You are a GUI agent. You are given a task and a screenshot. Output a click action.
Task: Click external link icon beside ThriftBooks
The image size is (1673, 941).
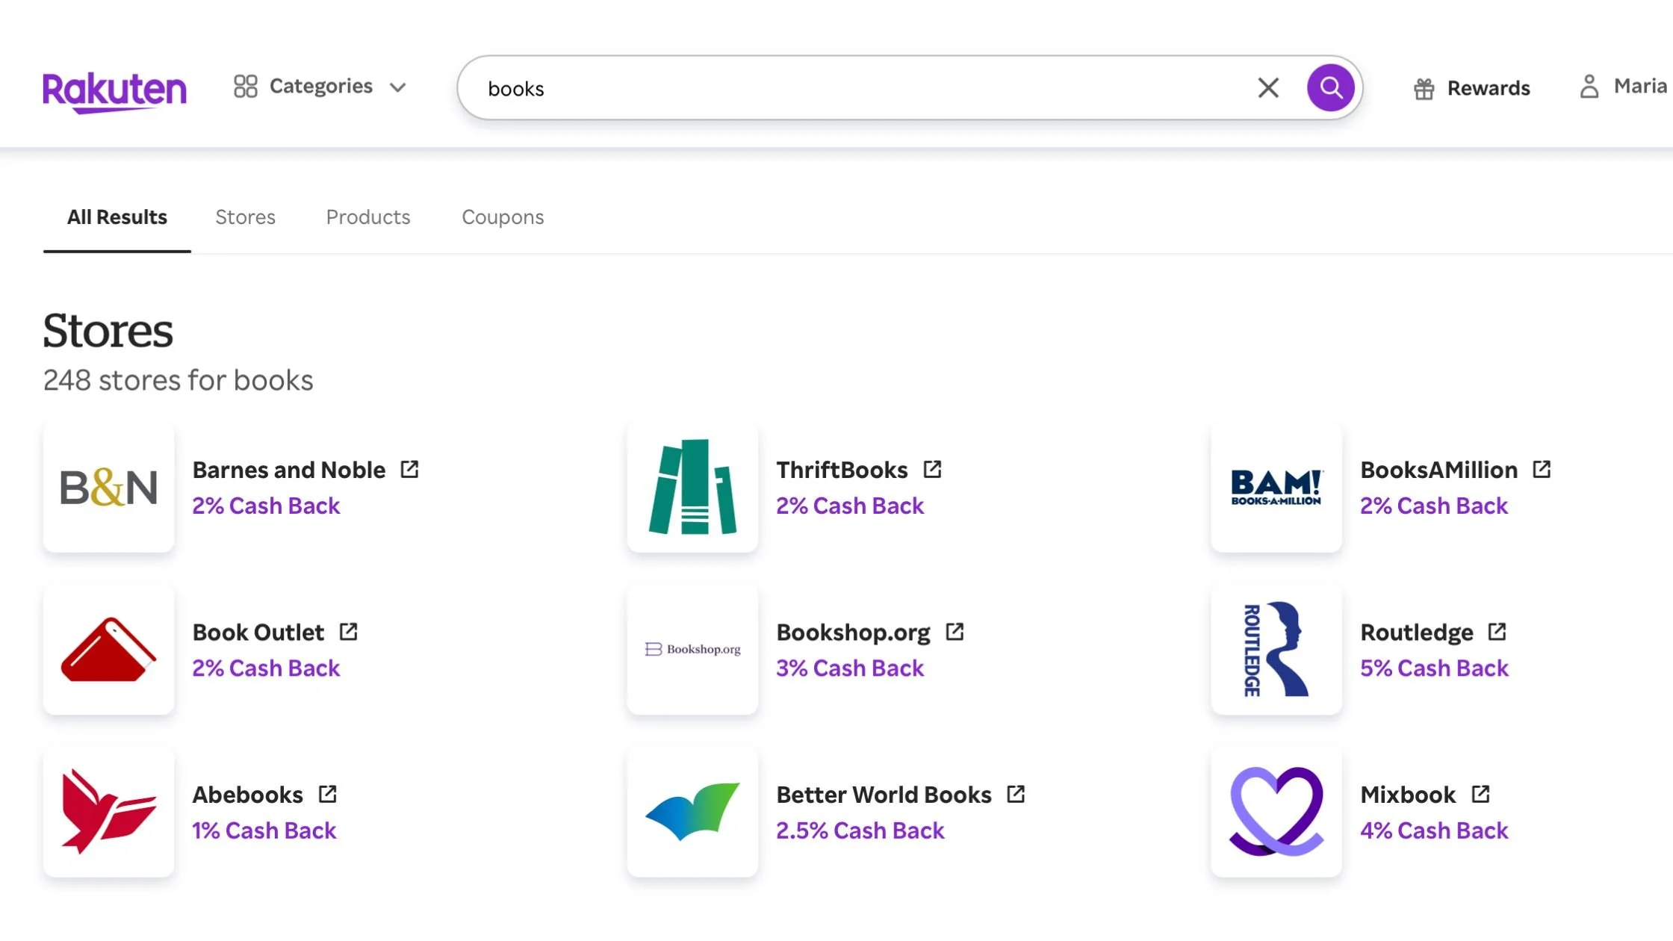pyautogui.click(x=932, y=469)
